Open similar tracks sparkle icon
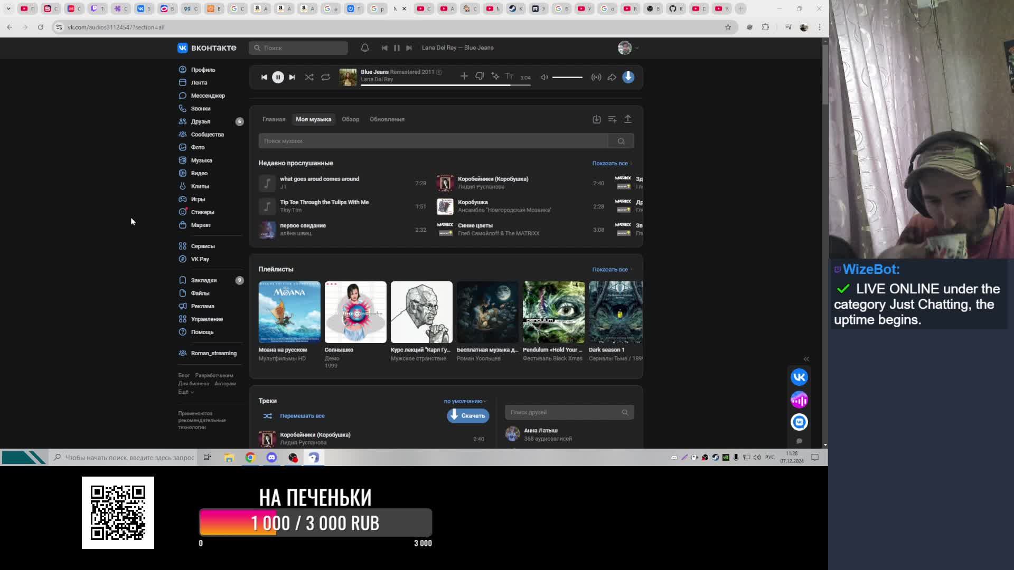This screenshot has height=570, width=1014. coord(495,77)
